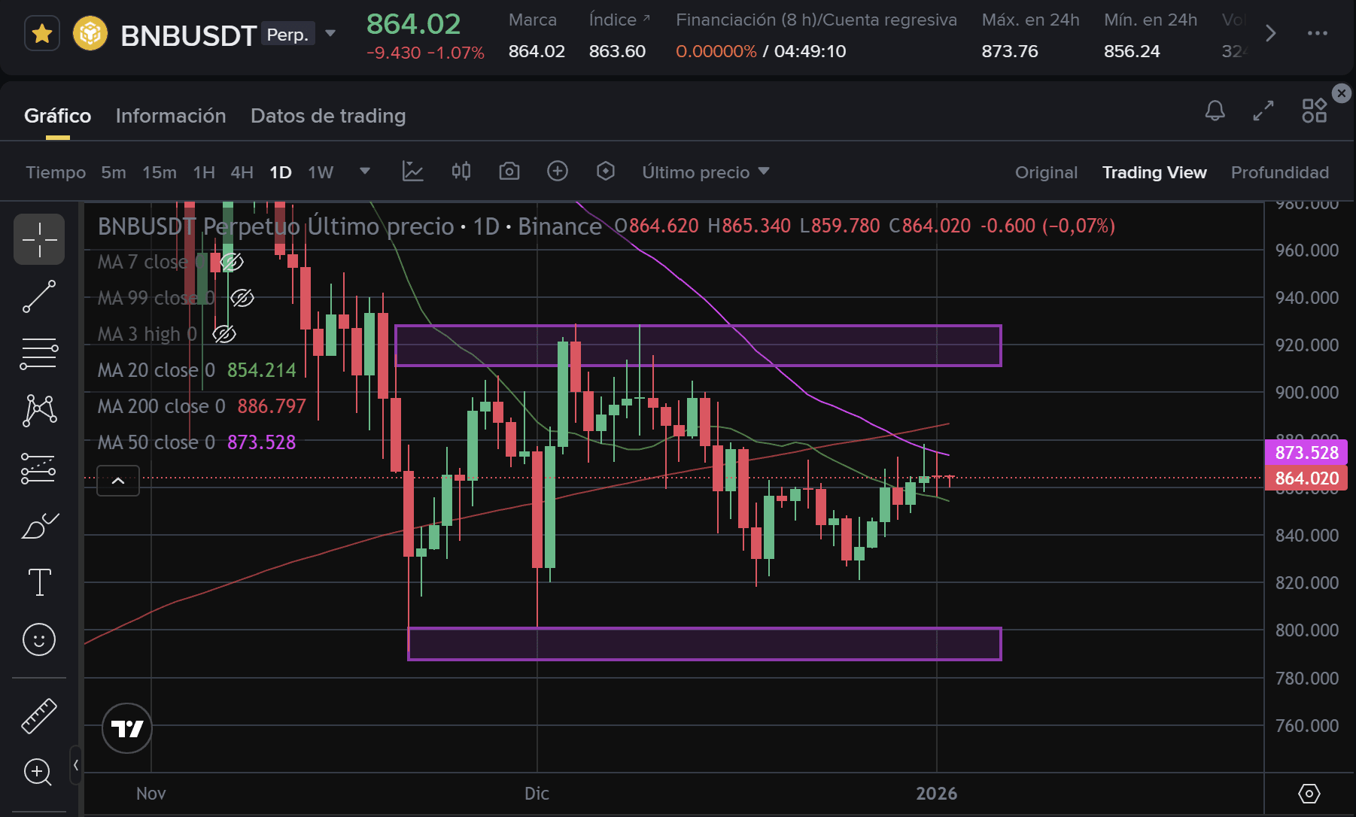Image resolution: width=1356 pixels, height=817 pixels.
Task: Switch to the Trading View chart
Action: click(x=1154, y=172)
